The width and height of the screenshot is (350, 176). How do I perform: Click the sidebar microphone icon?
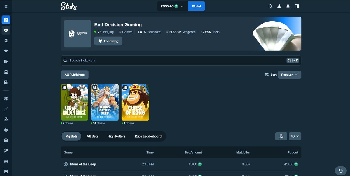6,151
